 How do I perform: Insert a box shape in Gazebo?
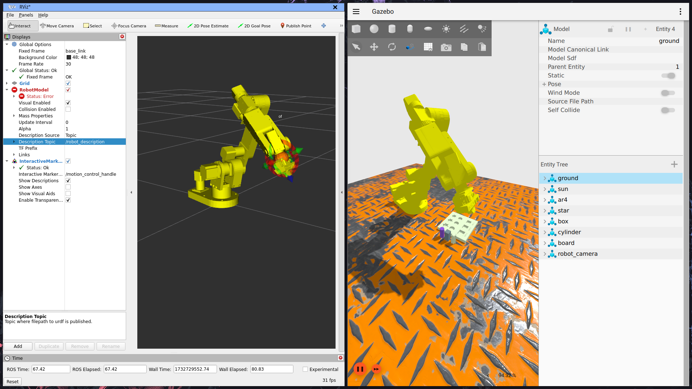point(356,29)
